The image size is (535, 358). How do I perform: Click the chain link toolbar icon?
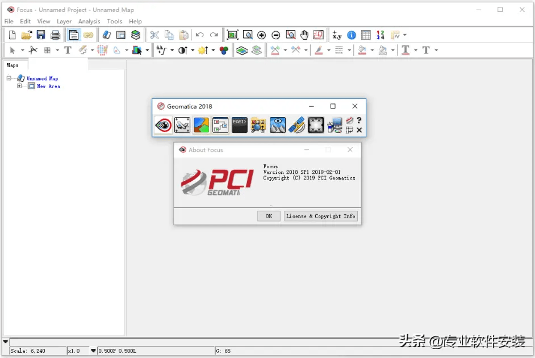click(x=88, y=35)
